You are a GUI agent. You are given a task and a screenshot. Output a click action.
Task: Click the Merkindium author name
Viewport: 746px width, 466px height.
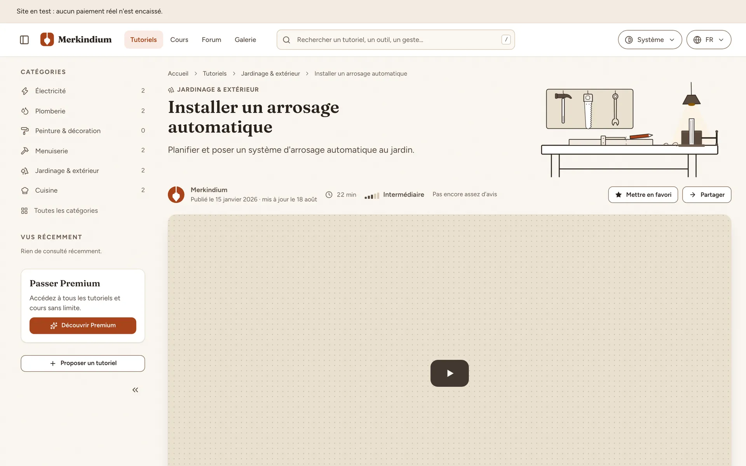point(209,190)
